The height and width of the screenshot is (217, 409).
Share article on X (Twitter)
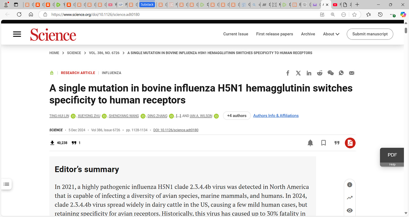[298, 73]
